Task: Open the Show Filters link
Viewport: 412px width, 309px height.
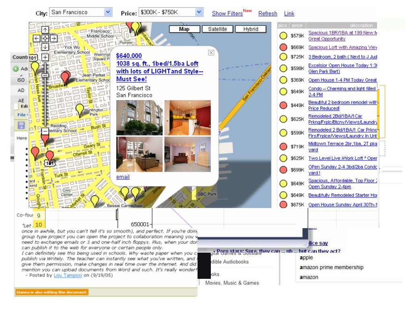Action: pyautogui.click(x=227, y=13)
